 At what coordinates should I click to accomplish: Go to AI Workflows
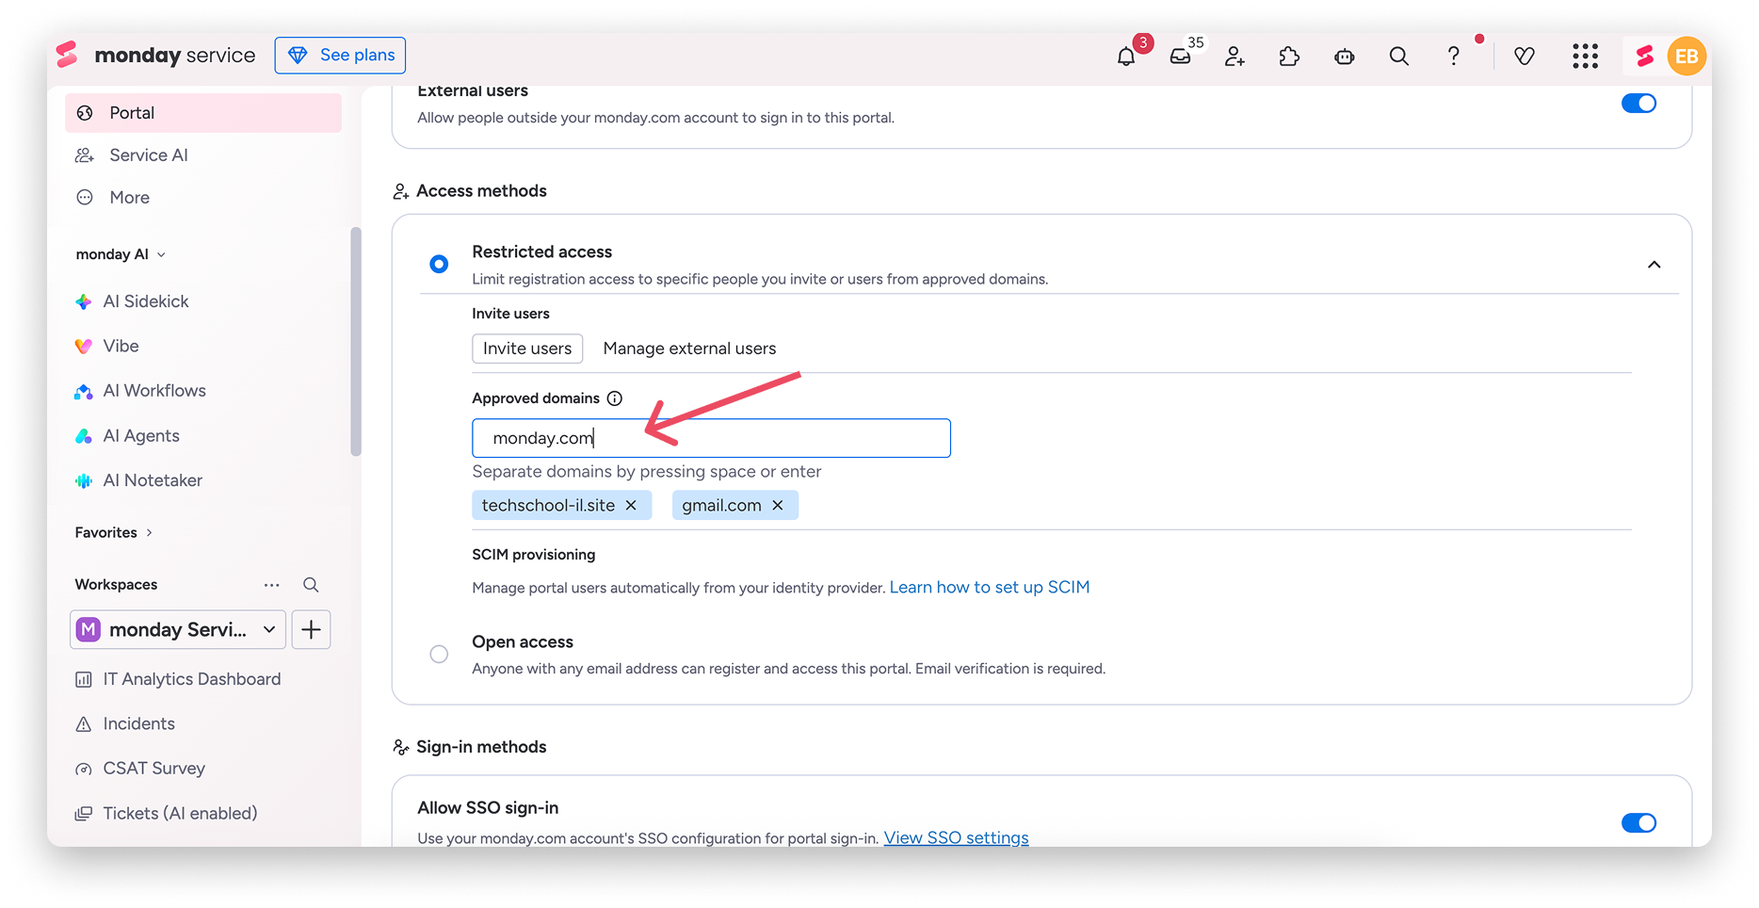pos(154,391)
